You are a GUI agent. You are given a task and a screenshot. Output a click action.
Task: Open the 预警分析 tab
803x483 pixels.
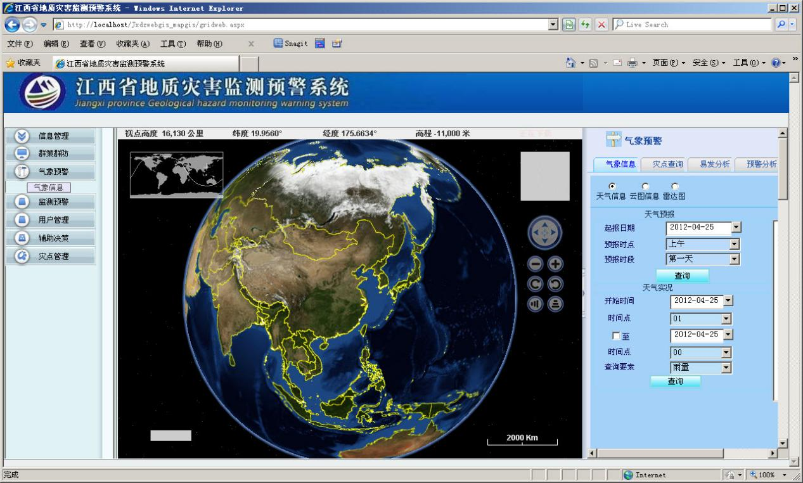point(761,164)
